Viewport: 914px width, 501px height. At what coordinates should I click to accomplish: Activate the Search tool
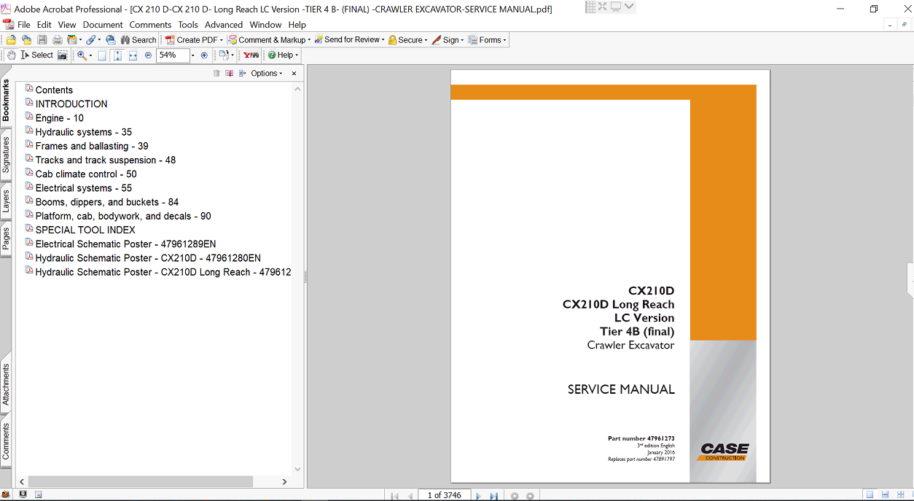pyautogui.click(x=138, y=39)
